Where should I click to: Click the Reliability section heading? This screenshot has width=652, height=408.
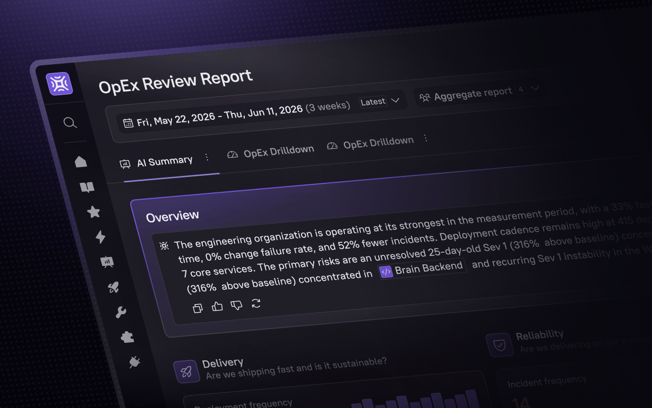(x=539, y=335)
